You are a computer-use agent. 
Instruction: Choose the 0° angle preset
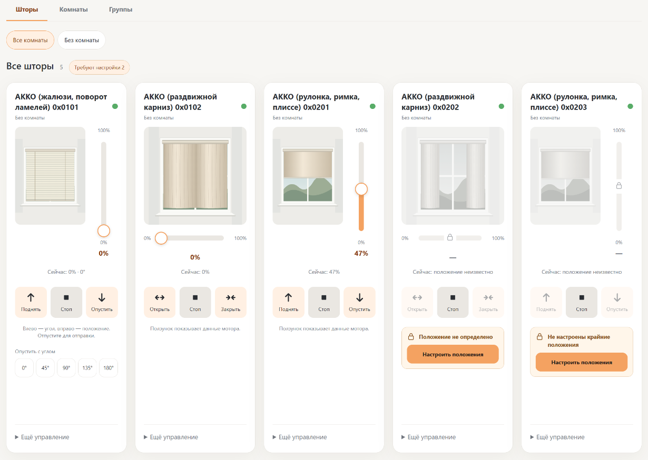(x=24, y=368)
